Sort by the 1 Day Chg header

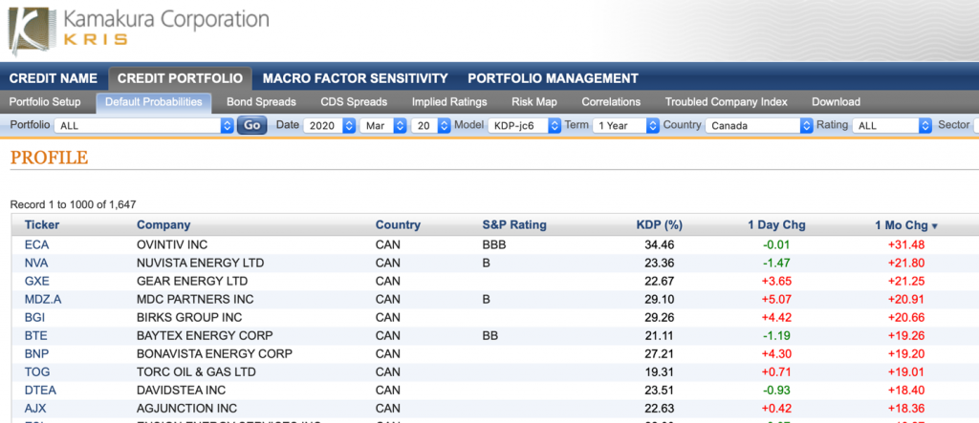coord(776,224)
